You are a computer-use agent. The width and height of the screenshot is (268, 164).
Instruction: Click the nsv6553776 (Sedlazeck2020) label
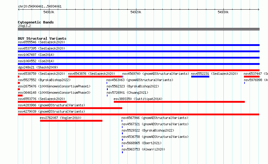[x=42, y=99]
